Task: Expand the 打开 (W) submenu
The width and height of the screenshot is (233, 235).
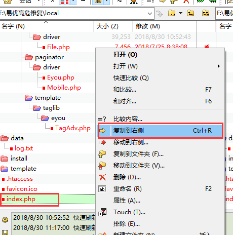Action: click(x=161, y=66)
